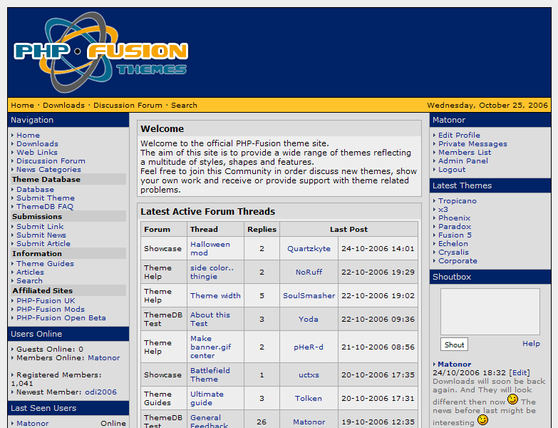This screenshot has width=558, height=428.
Task: Open the Shoutbox Help link
Action: pos(531,344)
